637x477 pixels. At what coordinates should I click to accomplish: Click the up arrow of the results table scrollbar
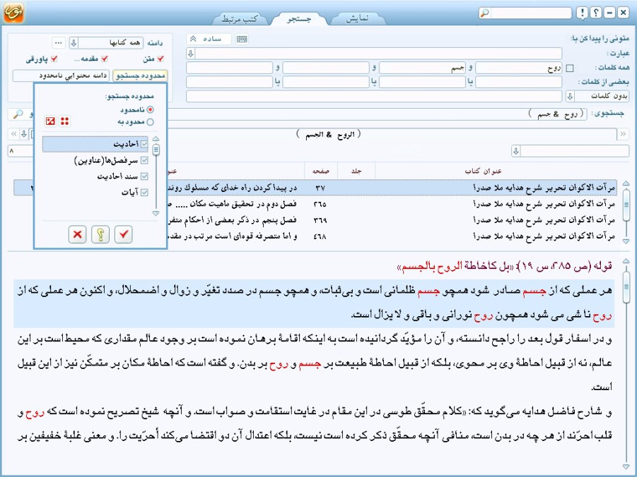click(x=626, y=183)
